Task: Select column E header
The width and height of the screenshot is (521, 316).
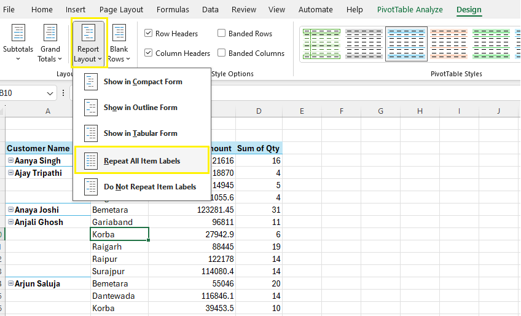Action: coord(302,111)
